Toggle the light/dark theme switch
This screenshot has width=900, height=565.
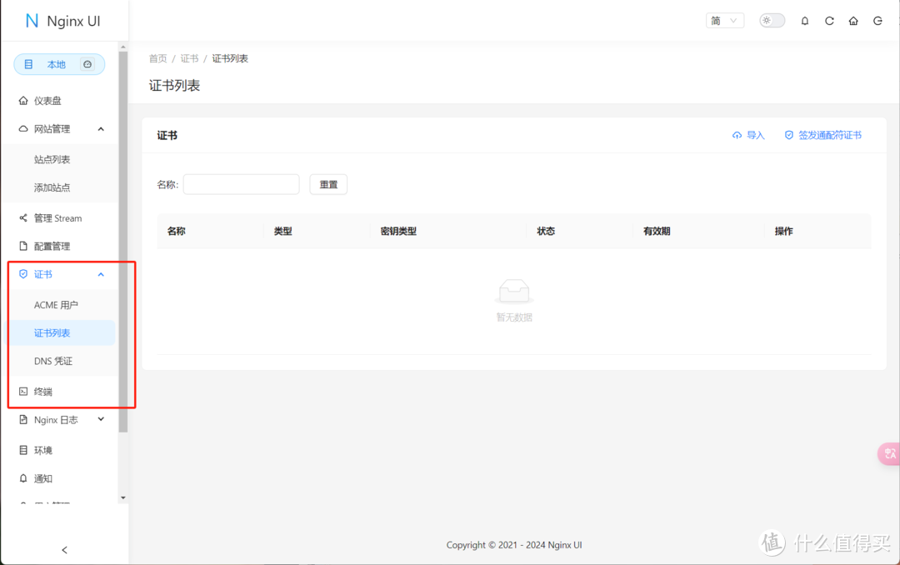[x=771, y=19]
